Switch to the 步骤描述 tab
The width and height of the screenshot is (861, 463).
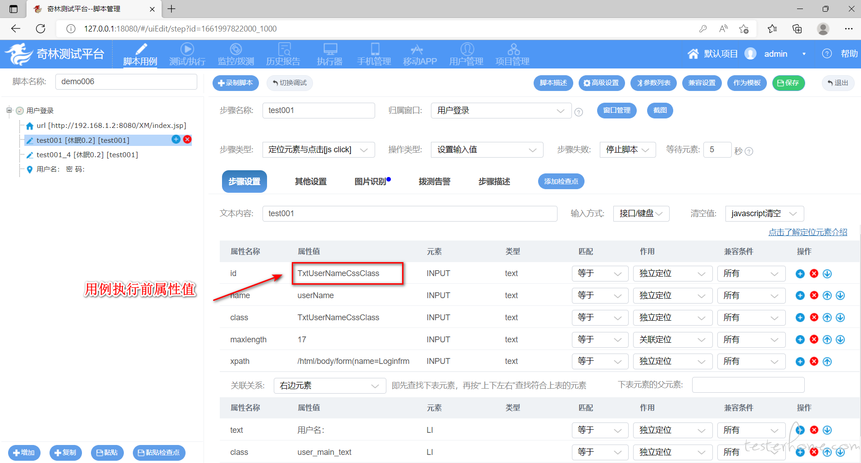pyautogui.click(x=494, y=182)
